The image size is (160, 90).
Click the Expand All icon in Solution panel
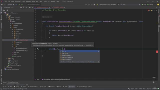(x=23, y=7)
